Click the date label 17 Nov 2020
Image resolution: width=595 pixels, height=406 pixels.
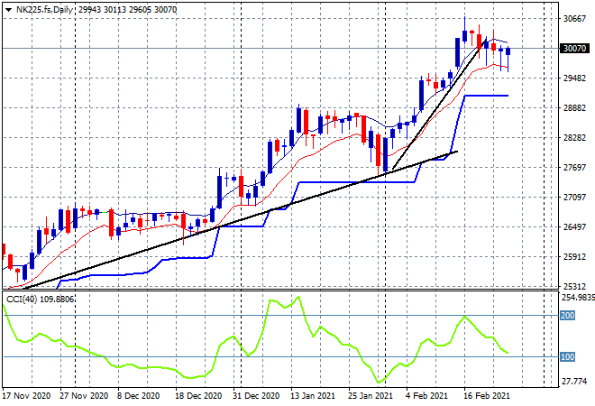pos(26,396)
